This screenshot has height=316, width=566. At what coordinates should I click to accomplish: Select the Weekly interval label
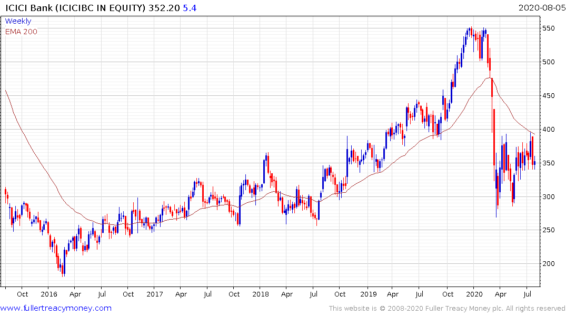(x=18, y=22)
